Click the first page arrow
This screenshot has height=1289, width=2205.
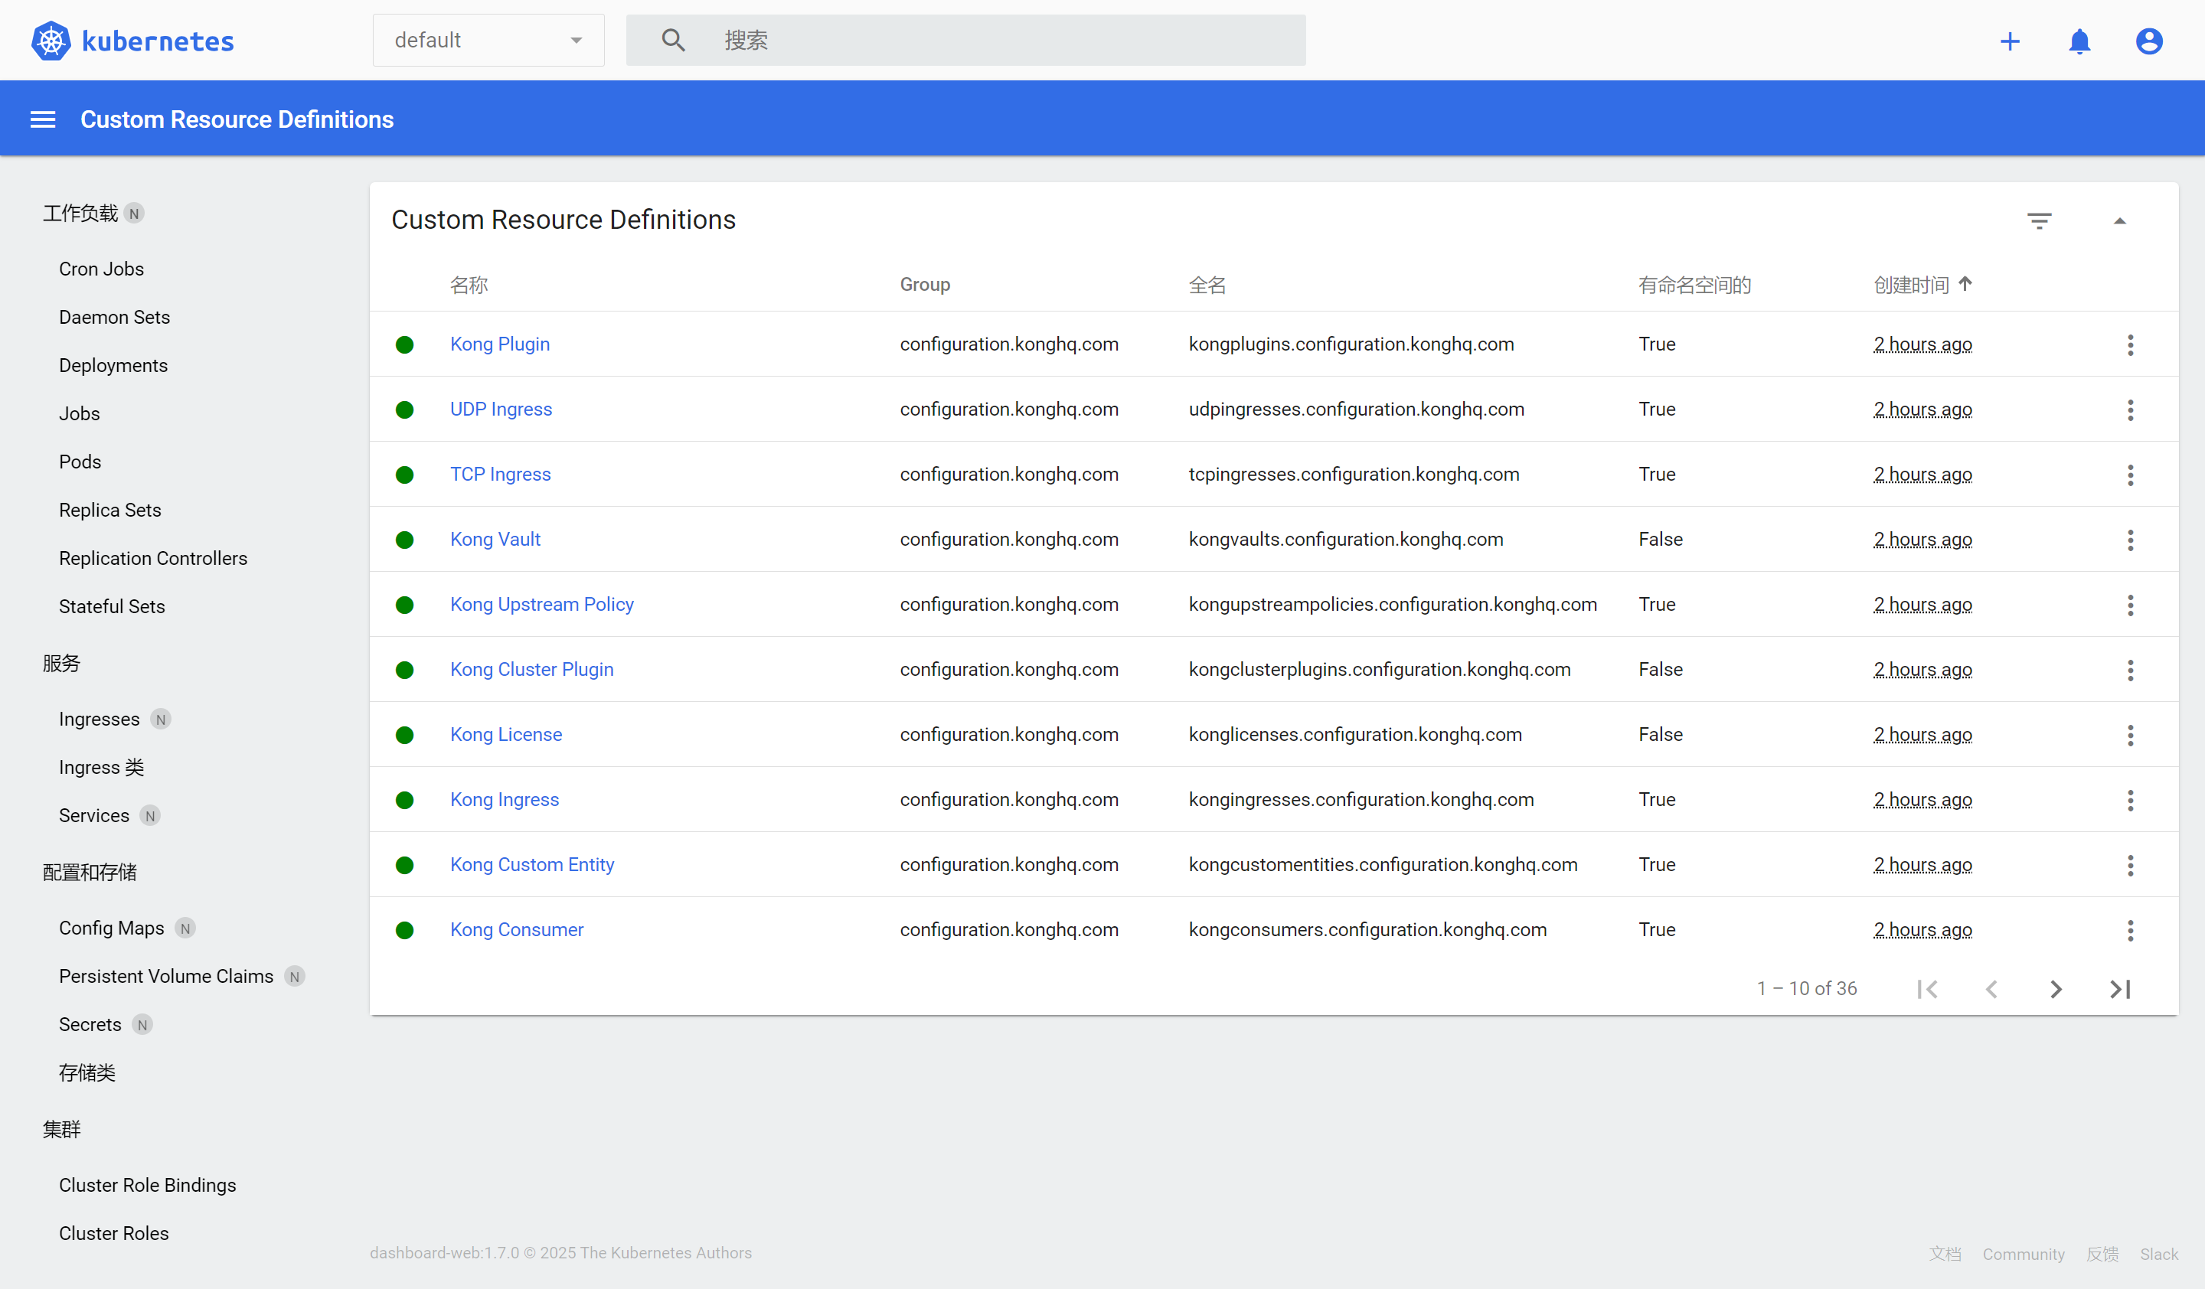coord(1927,989)
